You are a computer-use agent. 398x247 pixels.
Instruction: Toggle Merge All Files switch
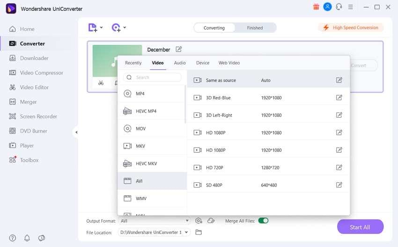(263, 221)
